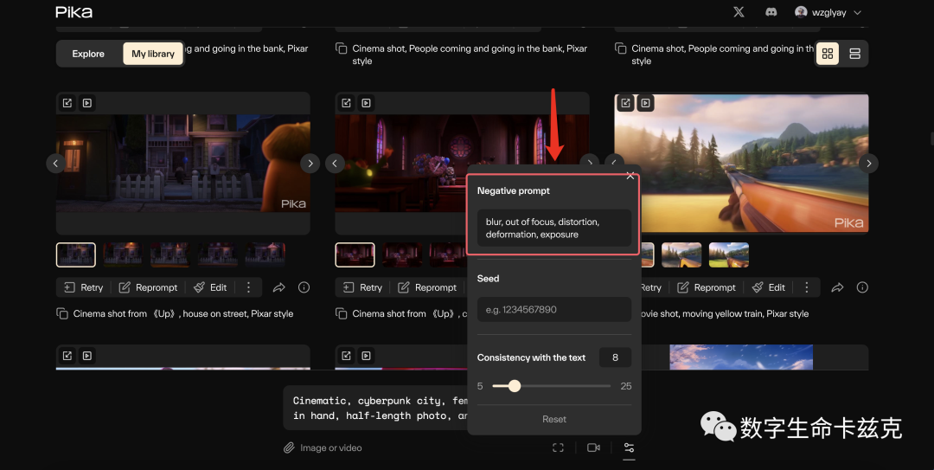Click the Seed input field
This screenshot has height=470, width=934.
554,310
